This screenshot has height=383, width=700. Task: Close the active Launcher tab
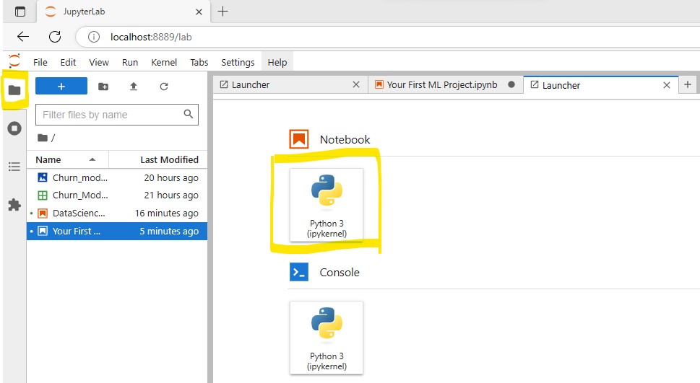pos(667,84)
